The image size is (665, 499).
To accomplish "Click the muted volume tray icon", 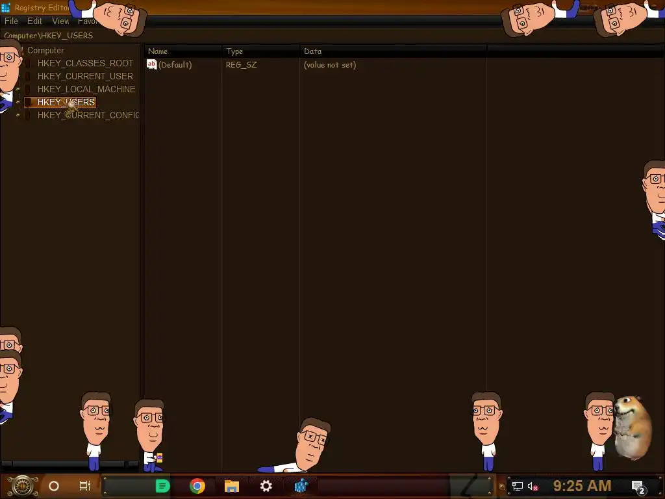I will [533, 486].
